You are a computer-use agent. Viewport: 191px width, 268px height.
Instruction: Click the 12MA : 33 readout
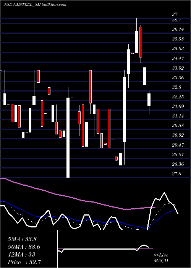pyautogui.click(x=21, y=254)
